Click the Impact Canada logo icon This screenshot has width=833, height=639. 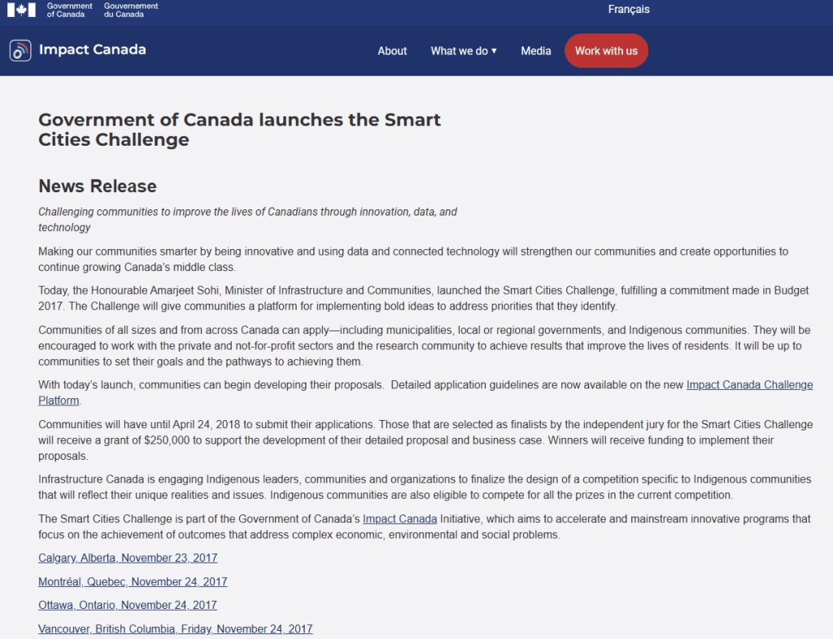click(20, 50)
